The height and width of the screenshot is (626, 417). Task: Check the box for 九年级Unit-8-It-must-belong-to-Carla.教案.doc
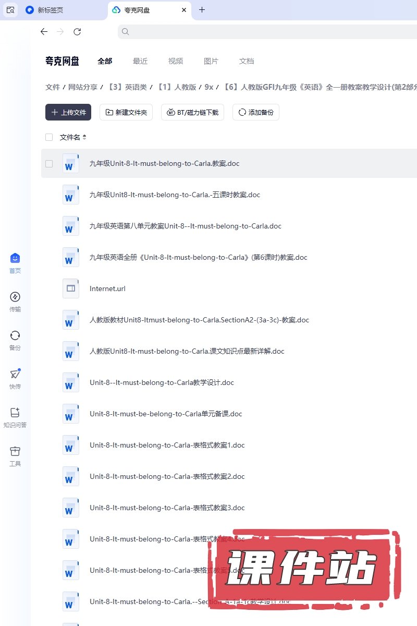point(49,163)
